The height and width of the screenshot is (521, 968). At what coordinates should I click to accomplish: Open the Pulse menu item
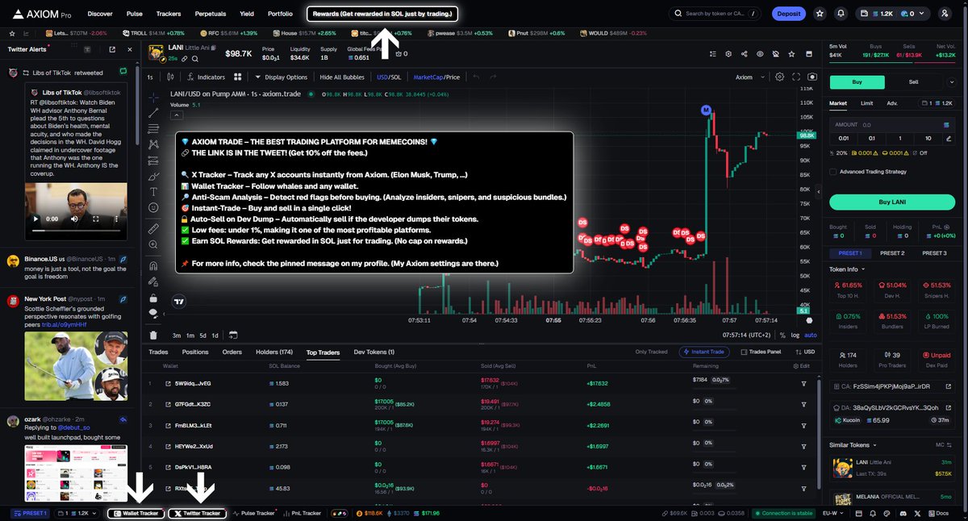pyautogui.click(x=135, y=14)
